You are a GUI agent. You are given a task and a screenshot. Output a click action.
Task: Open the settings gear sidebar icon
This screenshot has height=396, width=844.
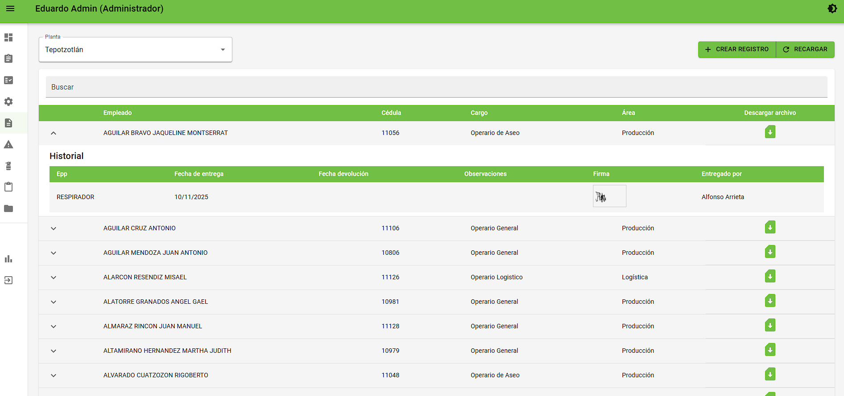click(x=8, y=102)
